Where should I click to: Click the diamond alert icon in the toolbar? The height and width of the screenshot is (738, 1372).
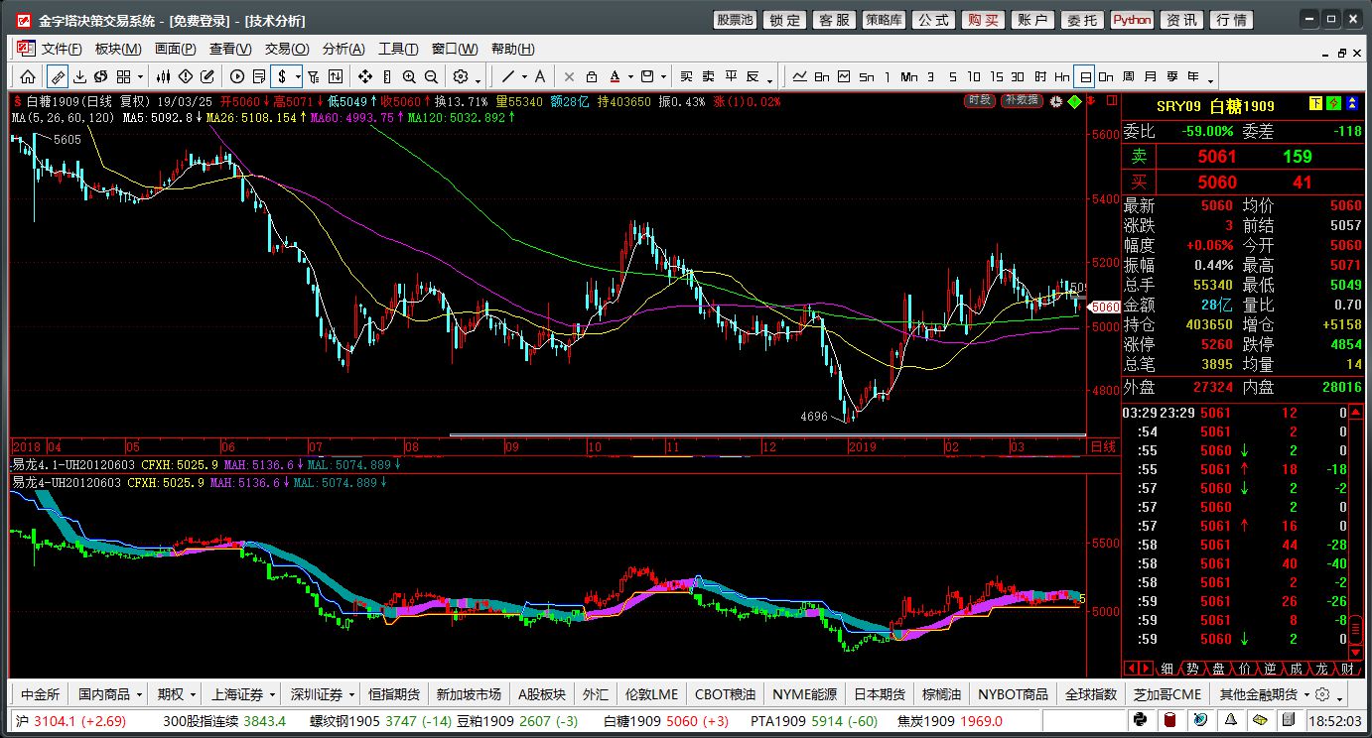(x=186, y=76)
